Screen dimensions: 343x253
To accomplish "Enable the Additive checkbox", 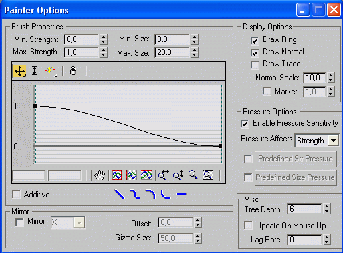I will coord(16,194).
